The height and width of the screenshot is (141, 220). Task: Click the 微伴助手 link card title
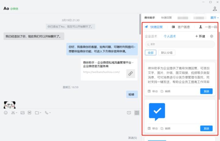(108, 64)
